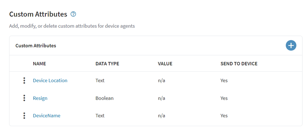Click the Custom Attributes panel title
Screen dimensions: 303x130
pyautogui.click(x=36, y=46)
